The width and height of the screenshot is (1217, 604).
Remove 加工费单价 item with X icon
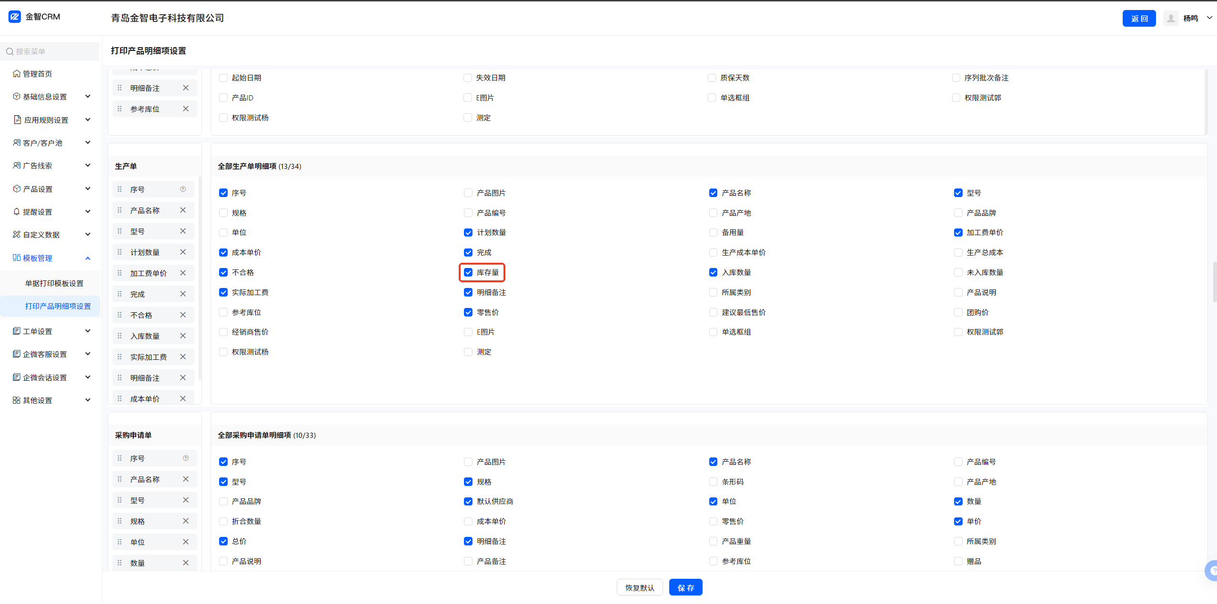coord(183,273)
